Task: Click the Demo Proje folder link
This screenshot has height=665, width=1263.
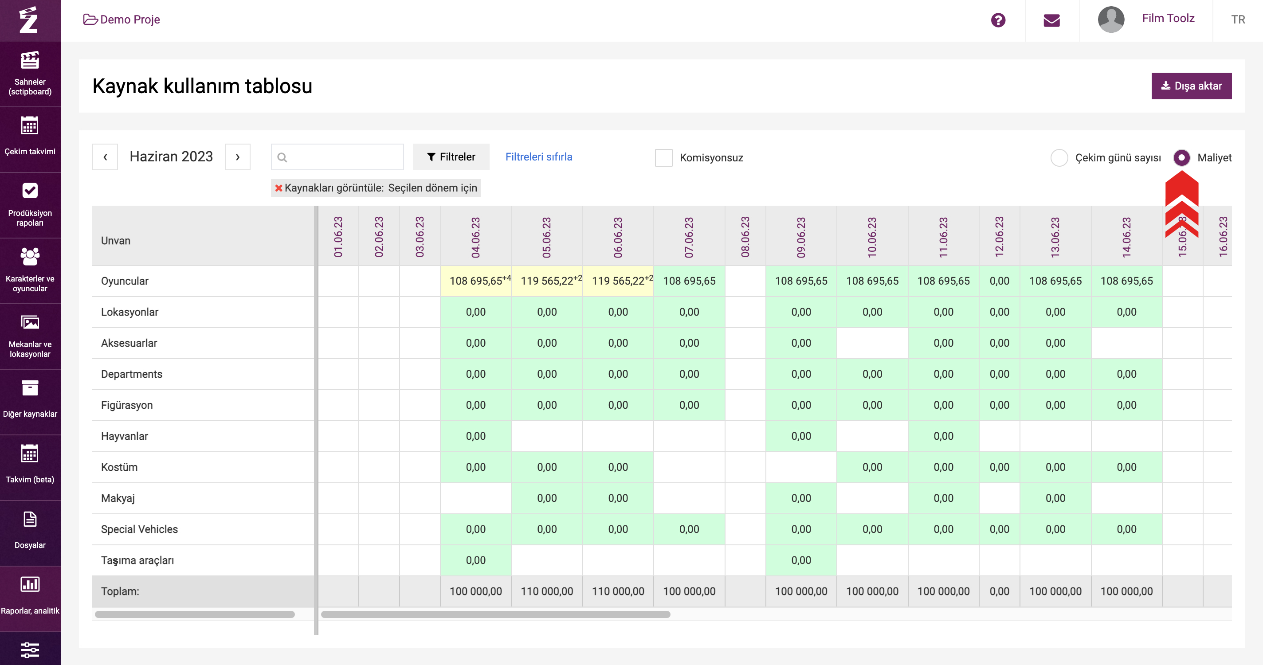Action: click(x=122, y=20)
